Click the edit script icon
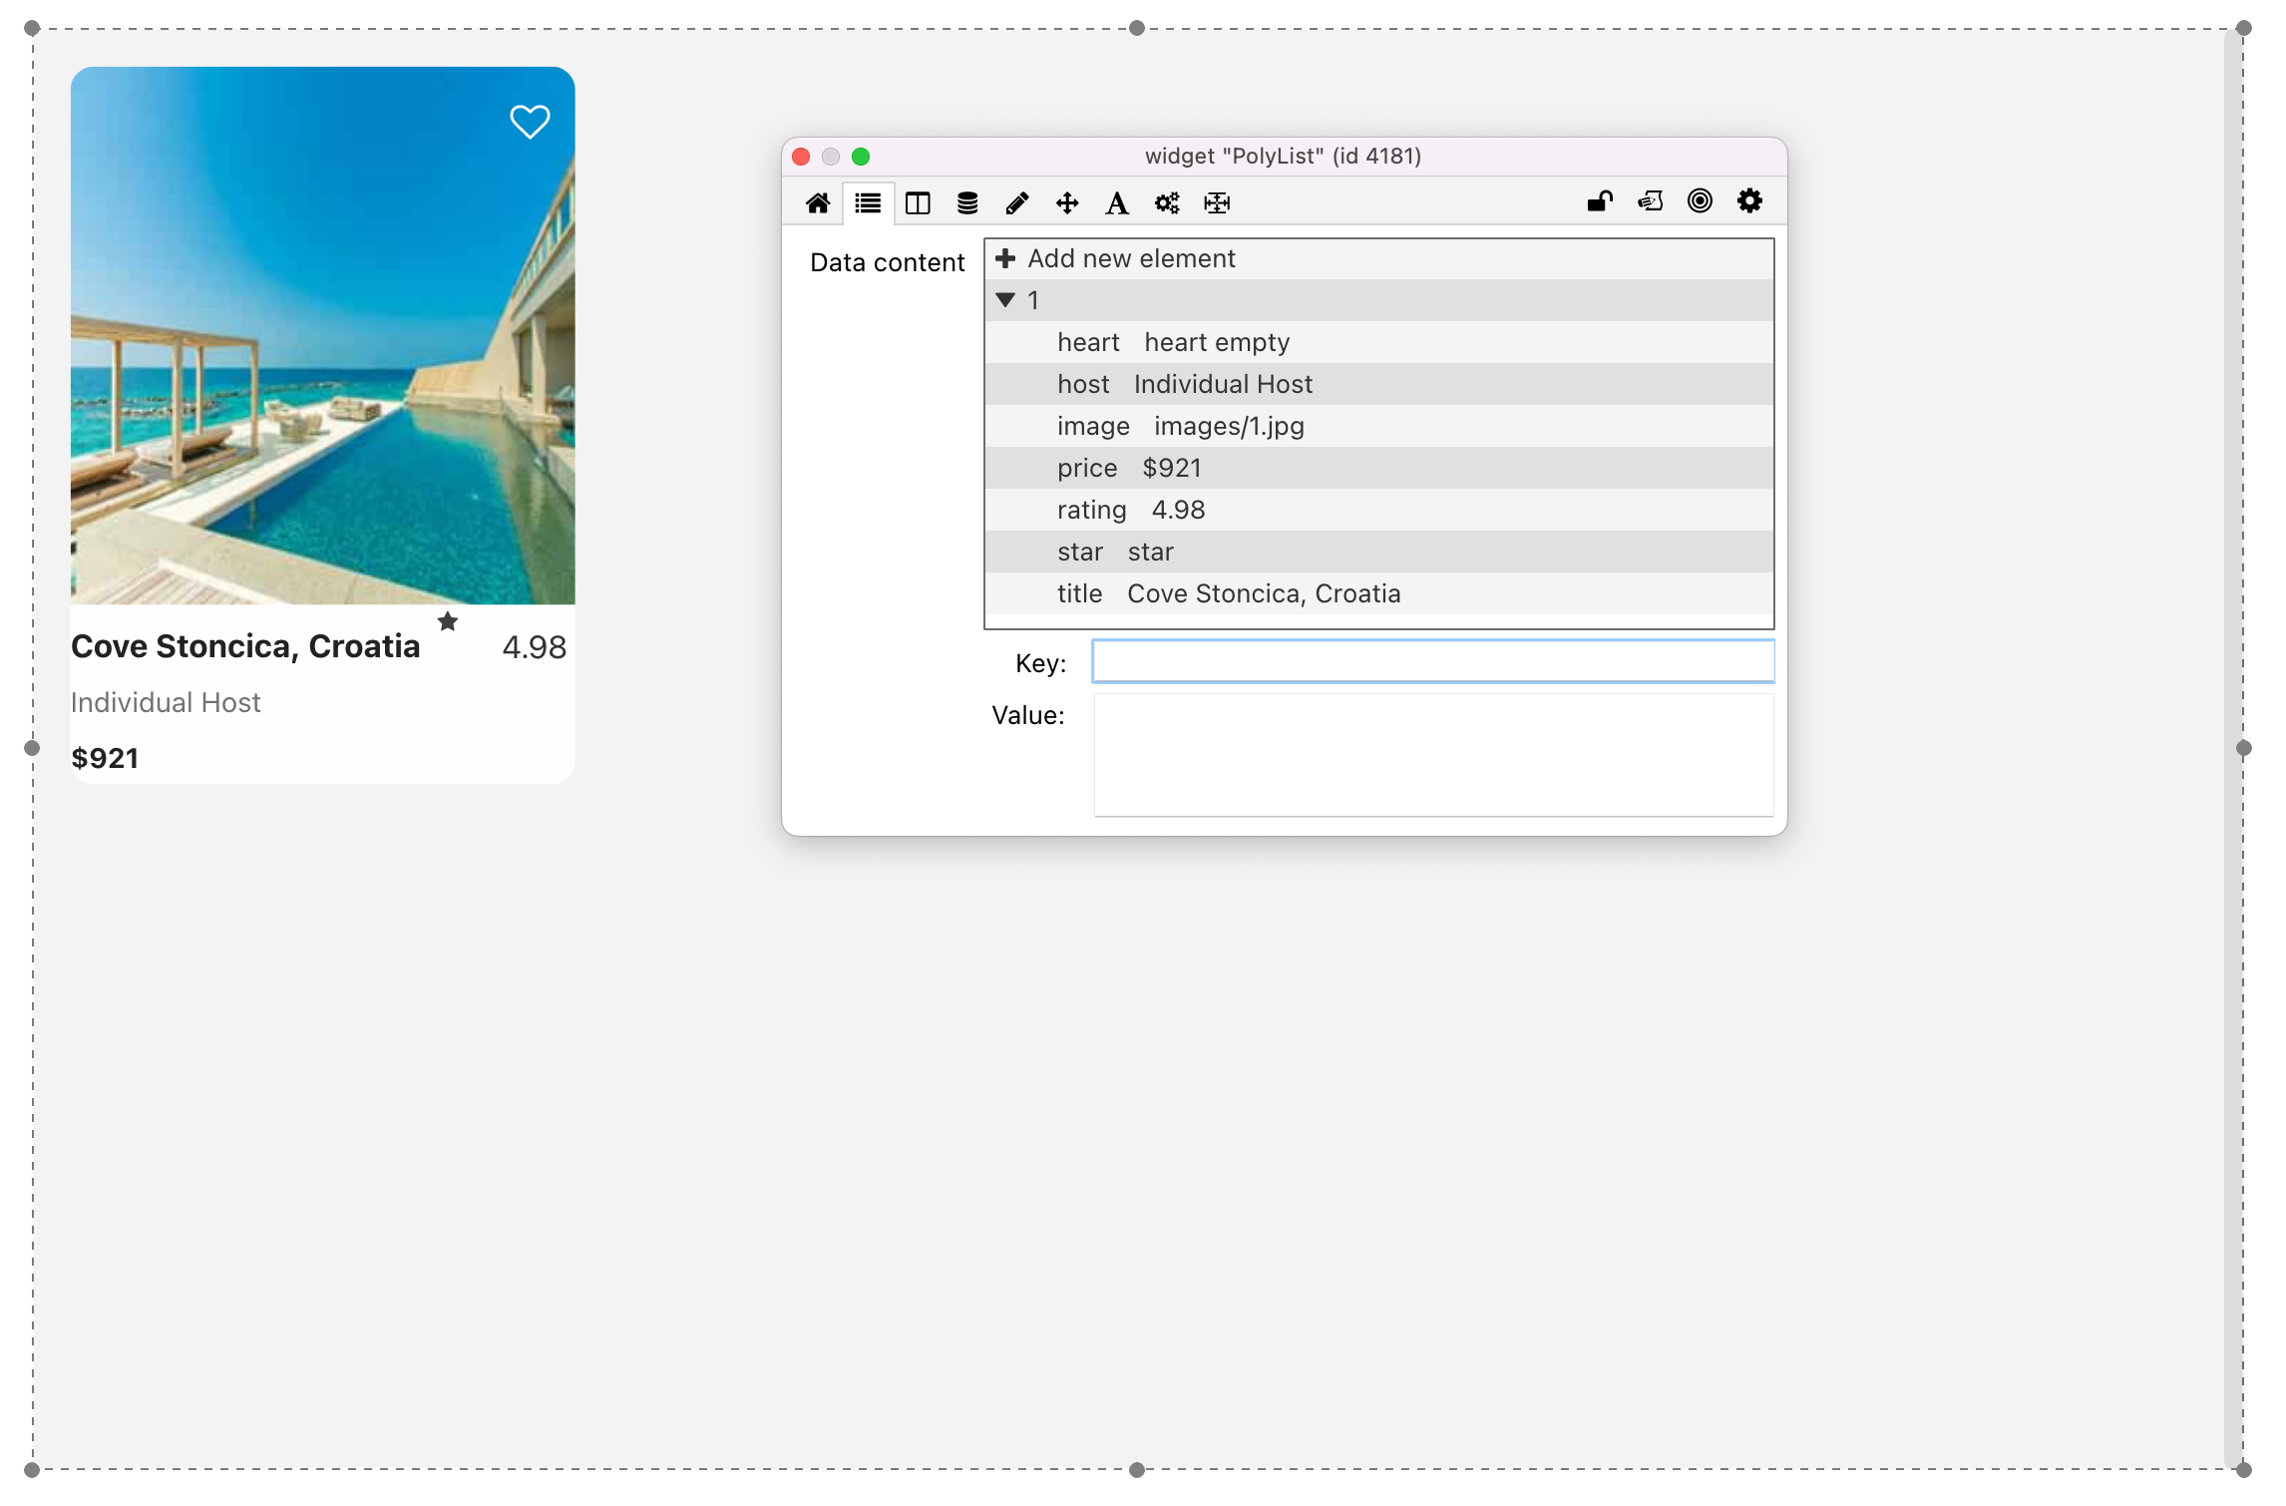2286x1506 pixels. coord(1650,201)
